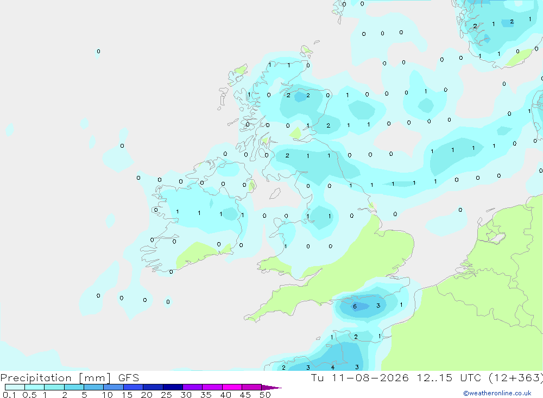The width and height of the screenshot is (543, 398).
Task: Click the legend value '30'
Action: coord(186,395)
